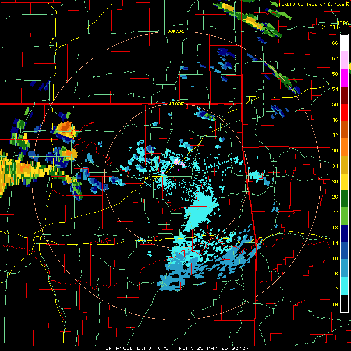351x351 pixels.
Task: Select legend value "34"
Action: (335, 166)
